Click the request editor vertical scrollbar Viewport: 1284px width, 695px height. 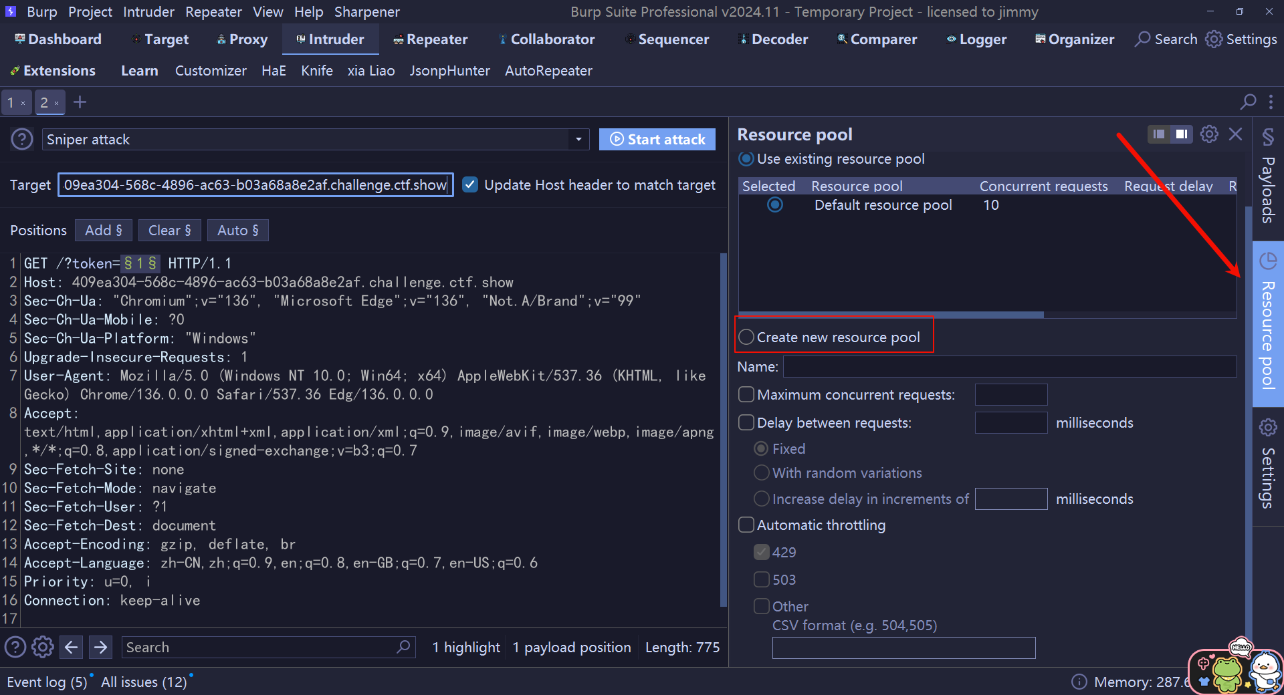[x=724, y=430]
